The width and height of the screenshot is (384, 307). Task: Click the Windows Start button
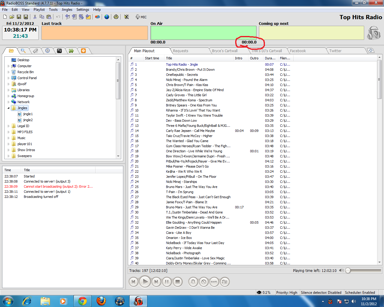point(8,301)
